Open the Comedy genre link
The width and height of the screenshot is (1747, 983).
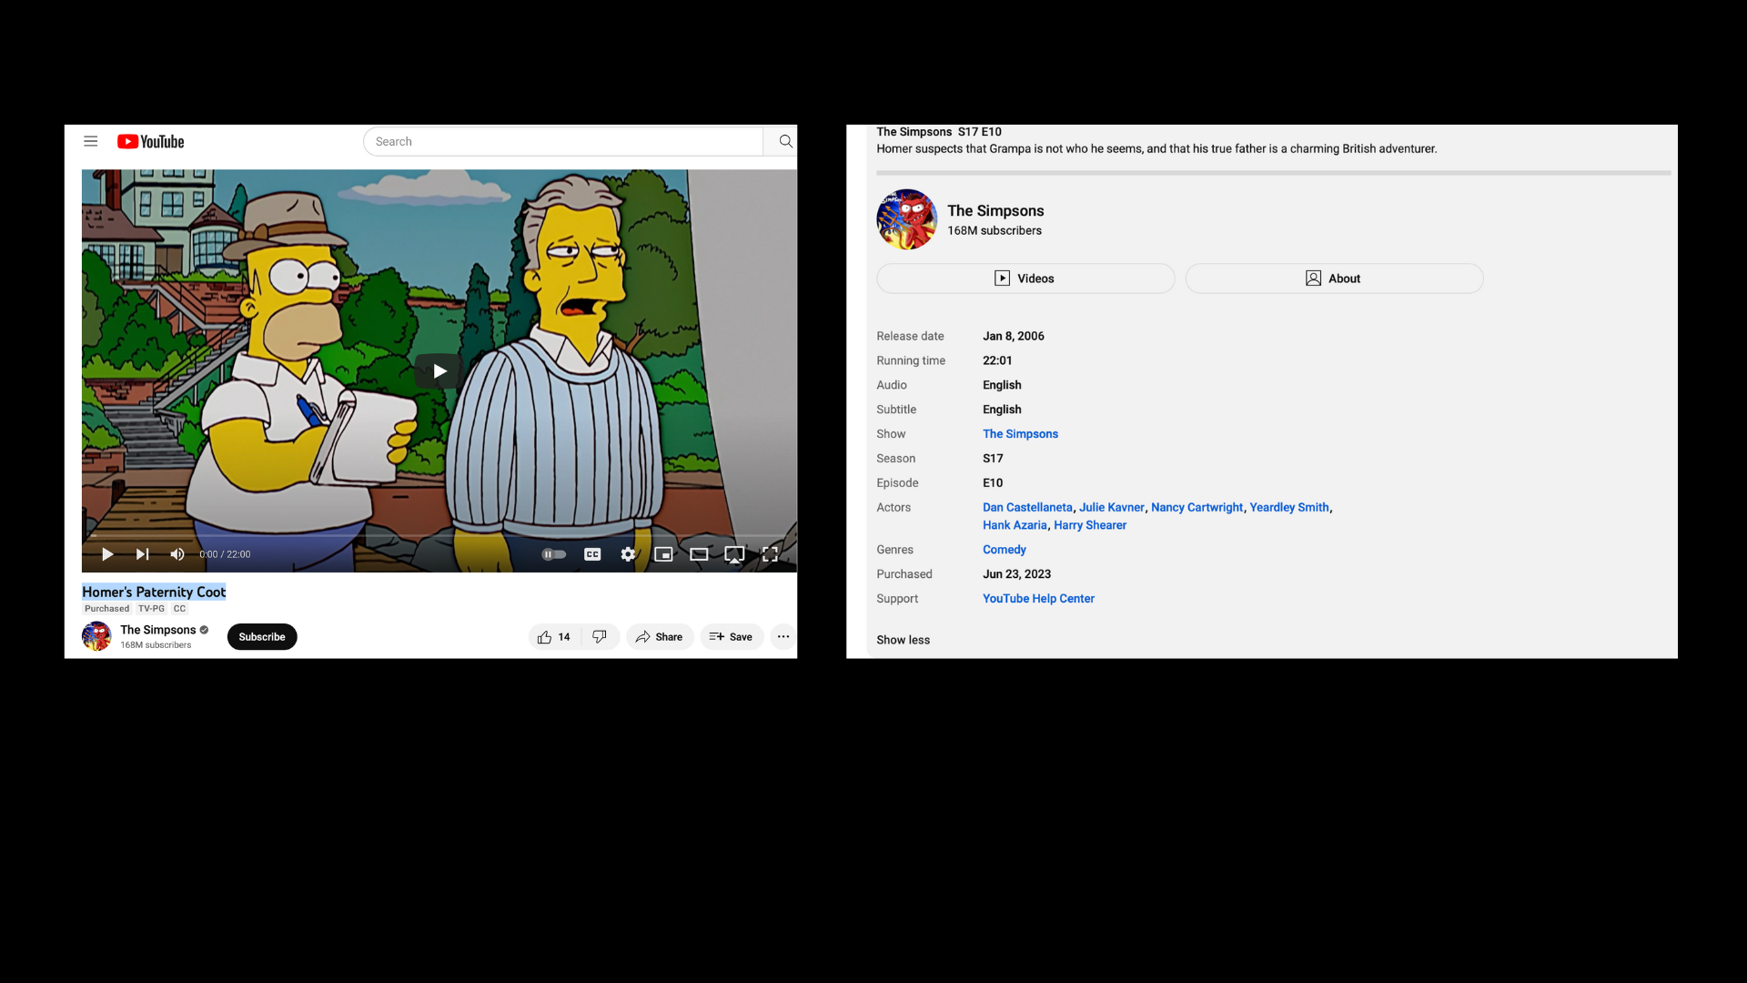tap(1005, 550)
